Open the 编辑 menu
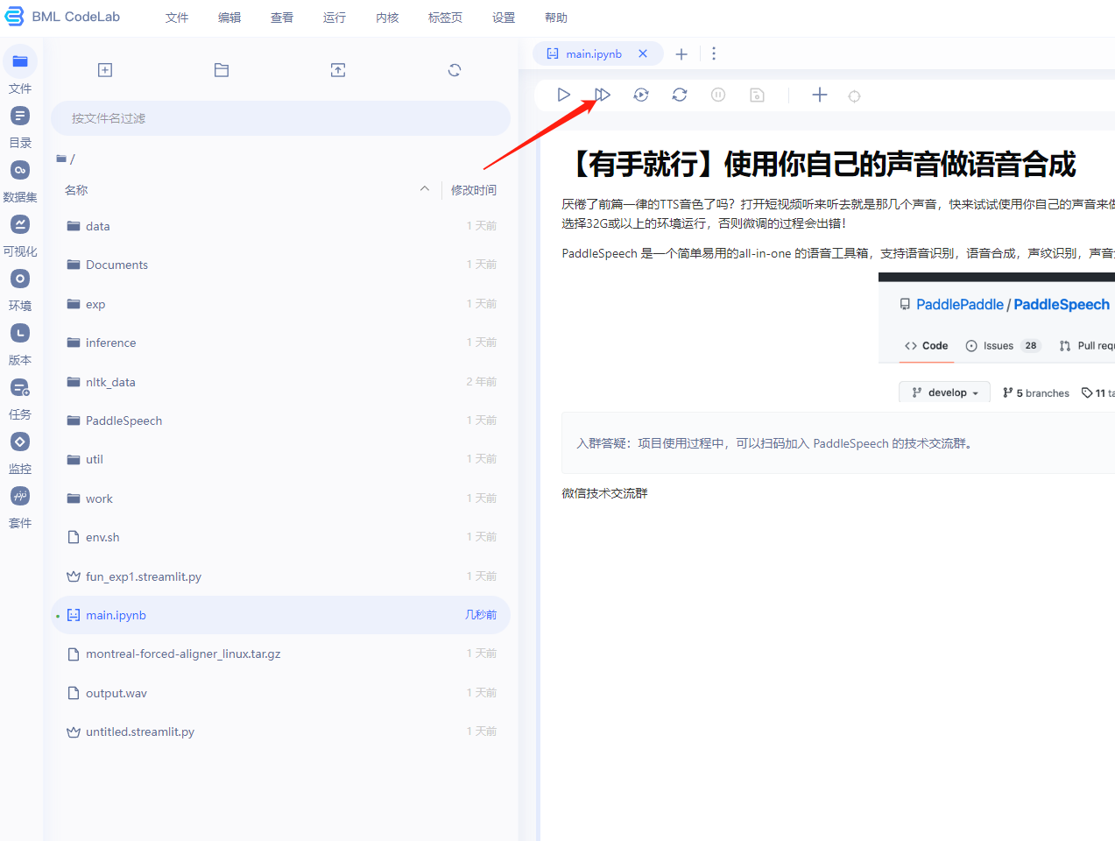The width and height of the screenshot is (1115, 841). pyautogui.click(x=229, y=18)
